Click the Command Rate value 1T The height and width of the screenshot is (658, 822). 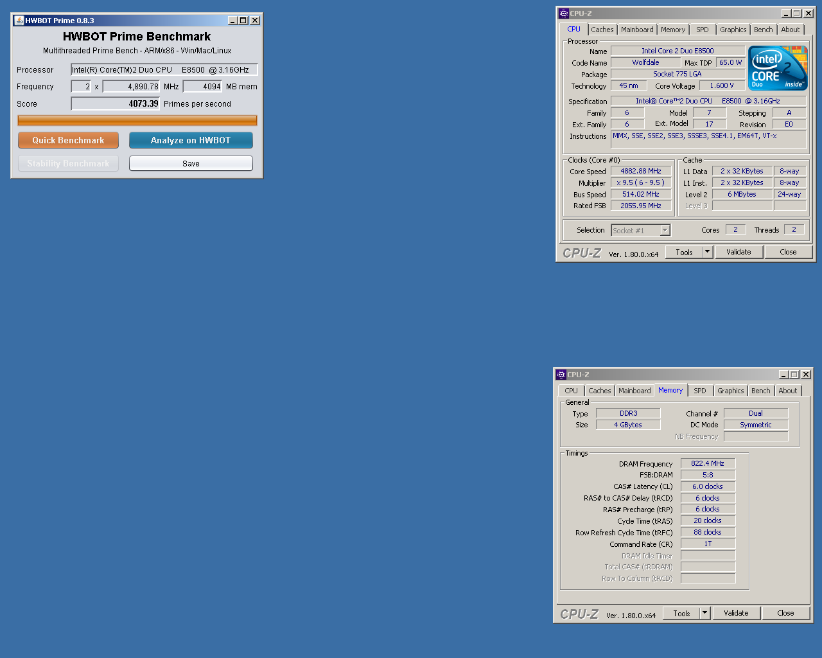(x=708, y=544)
